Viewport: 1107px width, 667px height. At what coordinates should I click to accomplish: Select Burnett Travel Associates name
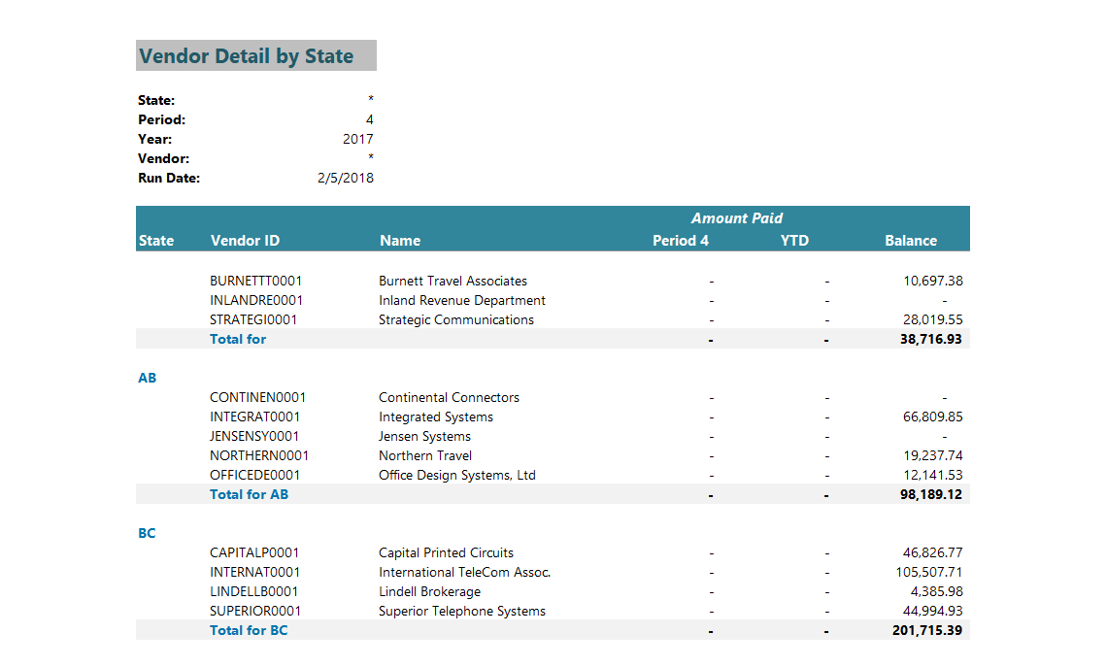(x=453, y=281)
